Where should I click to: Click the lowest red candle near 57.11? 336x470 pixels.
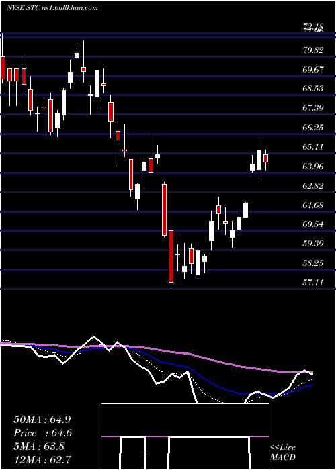(171, 256)
